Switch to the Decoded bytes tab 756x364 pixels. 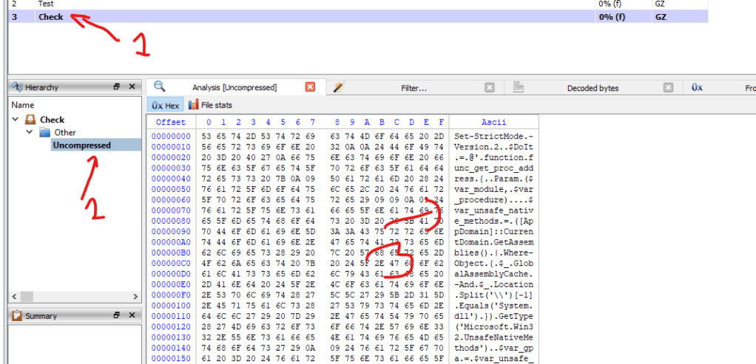tap(593, 88)
